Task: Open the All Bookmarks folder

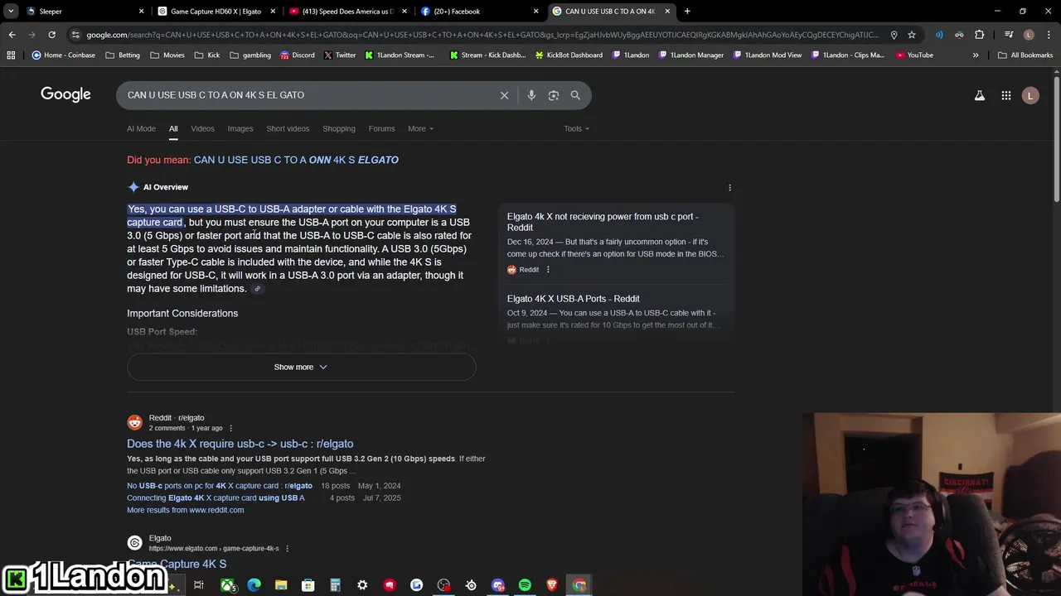Action: (1025, 55)
